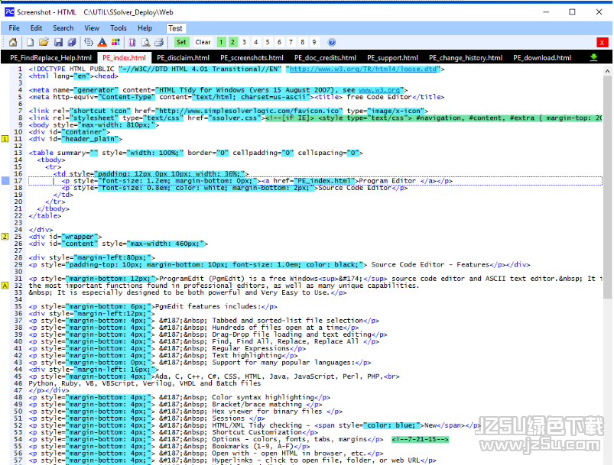Viewport: 614px width, 465px height.
Task: Click line number 17 in the margin
Action: tap(18, 181)
